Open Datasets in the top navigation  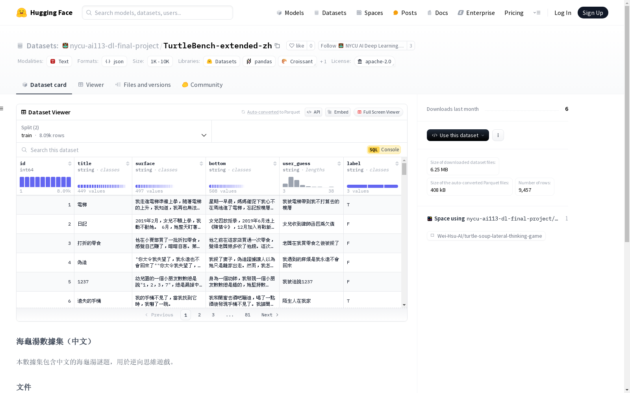[x=330, y=13]
